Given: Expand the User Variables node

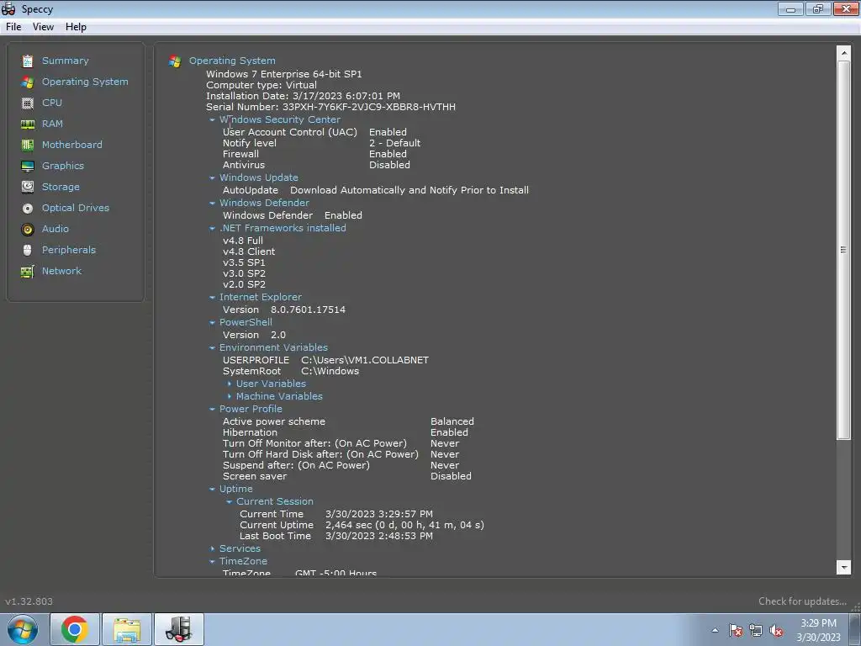Looking at the screenshot, I should (x=230, y=384).
